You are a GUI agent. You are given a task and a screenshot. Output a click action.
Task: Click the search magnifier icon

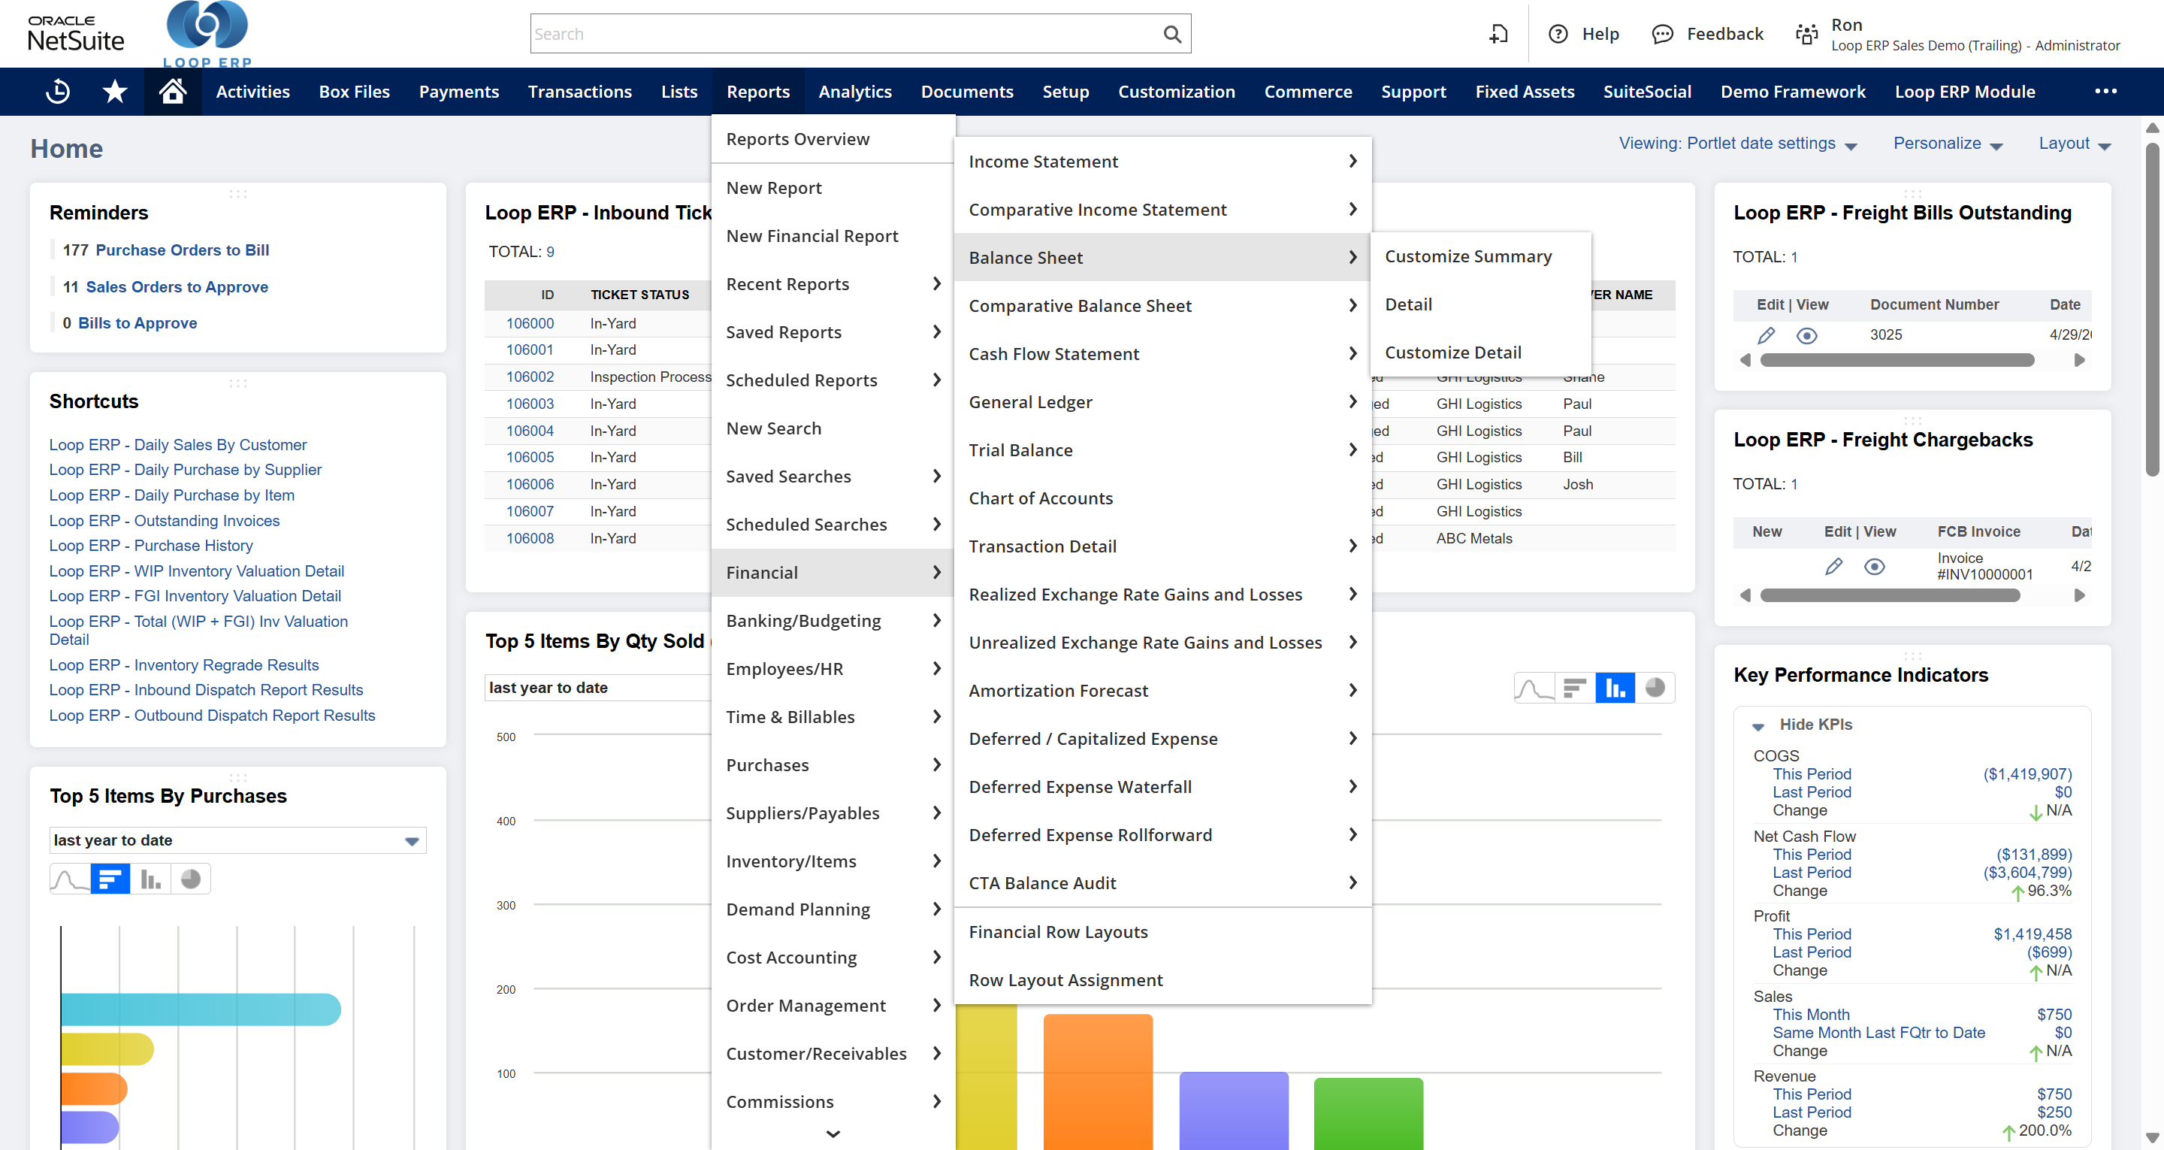[x=1172, y=34]
